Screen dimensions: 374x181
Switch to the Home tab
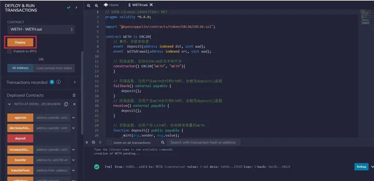[111, 5]
